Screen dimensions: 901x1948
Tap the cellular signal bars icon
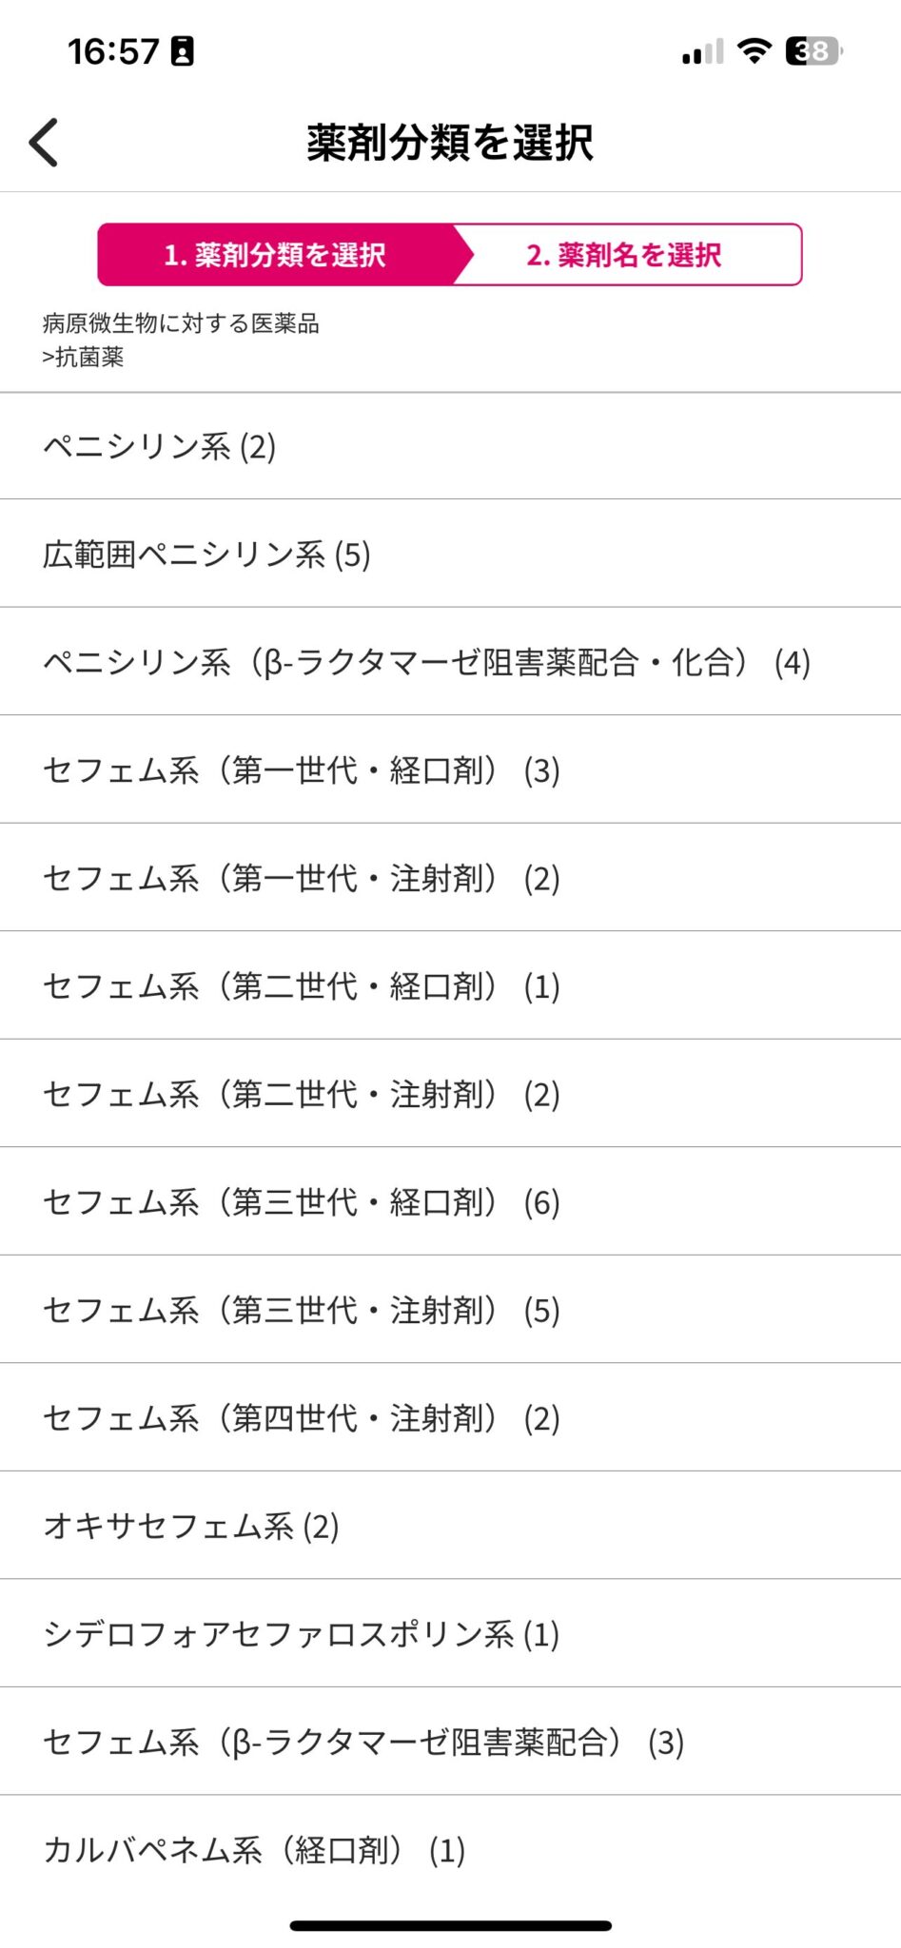[702, 52]
